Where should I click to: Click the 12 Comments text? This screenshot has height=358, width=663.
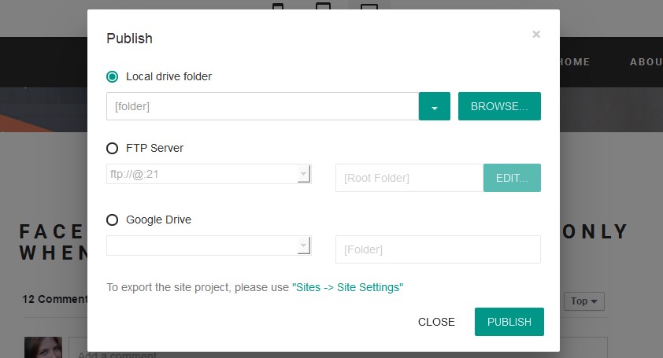[x=55, y=299]
